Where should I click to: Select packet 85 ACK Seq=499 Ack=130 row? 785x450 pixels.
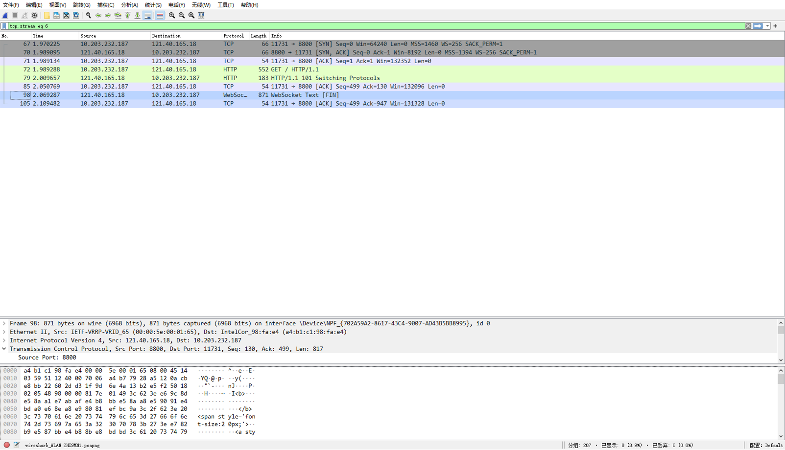pos(392,87)
